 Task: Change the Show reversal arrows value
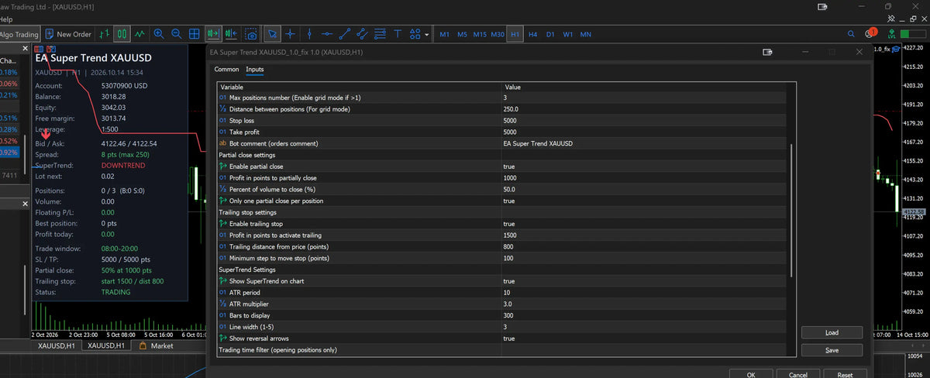click(x=643, y=338)
